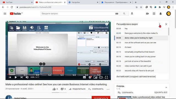Click queue video thumbnail Make a professional video
This screenshot has height=99, width=176.
[x=124, y=98]
